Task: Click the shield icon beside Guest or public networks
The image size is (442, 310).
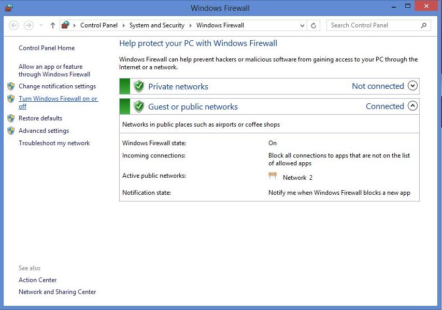Action: (138, 106)
